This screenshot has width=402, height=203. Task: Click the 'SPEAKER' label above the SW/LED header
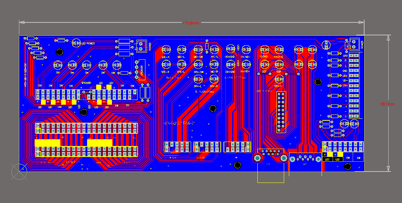click(x=86, y=83)
